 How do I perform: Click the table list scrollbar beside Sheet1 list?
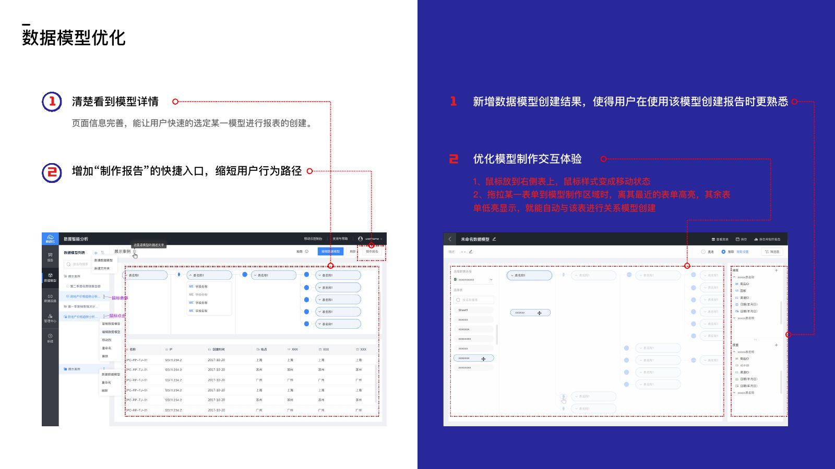497,335
